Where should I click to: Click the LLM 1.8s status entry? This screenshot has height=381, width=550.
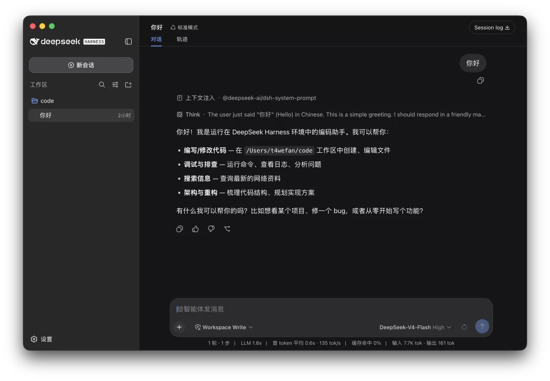pos(251,343)
